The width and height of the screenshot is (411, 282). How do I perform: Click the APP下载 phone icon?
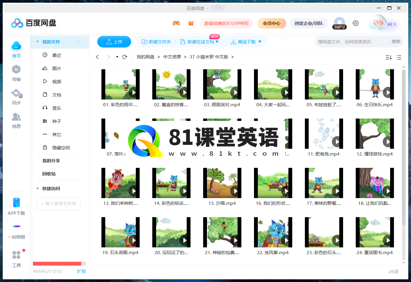[16, 202]
